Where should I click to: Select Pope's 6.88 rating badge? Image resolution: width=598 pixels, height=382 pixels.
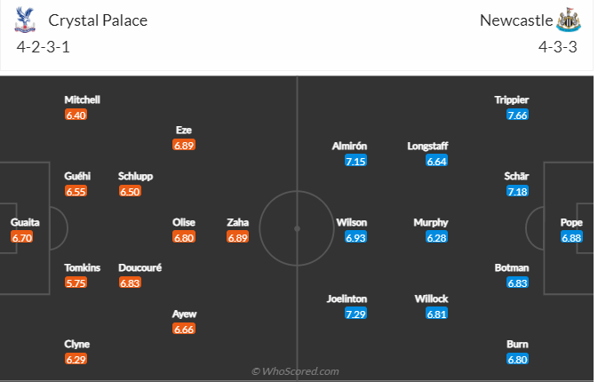coord(570,237)
